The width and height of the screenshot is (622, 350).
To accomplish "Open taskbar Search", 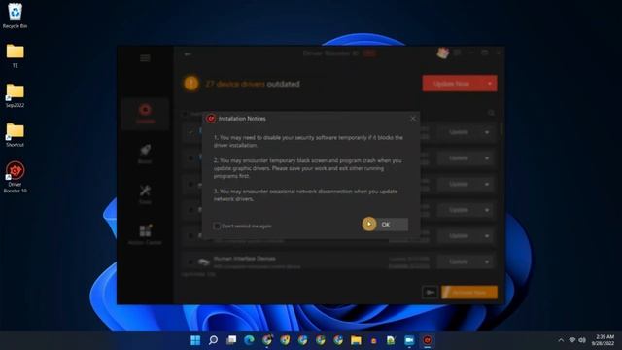I will pyautogui.click(x=214, y=340).
